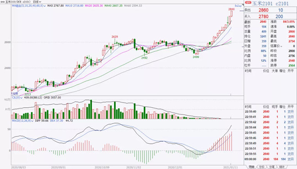Click the 2020/11/02 date on time axis
The height and width of the screenshot is (169, 297).
click(x=133, y=168)
